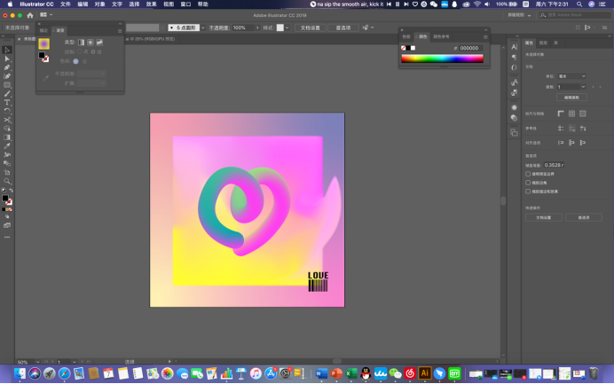
Task: Select the Eyedropper tool in toolbar
Action: tap(7, 146)
